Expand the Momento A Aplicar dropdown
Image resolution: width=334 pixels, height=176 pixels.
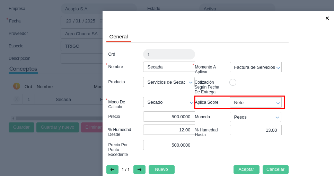(255, 67)
